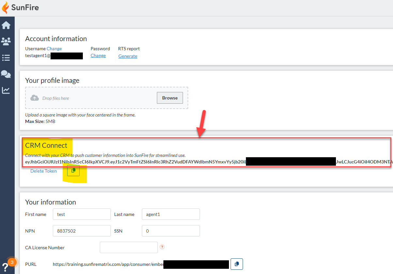Click the Browse button for profile image

[x=170, y=98]
